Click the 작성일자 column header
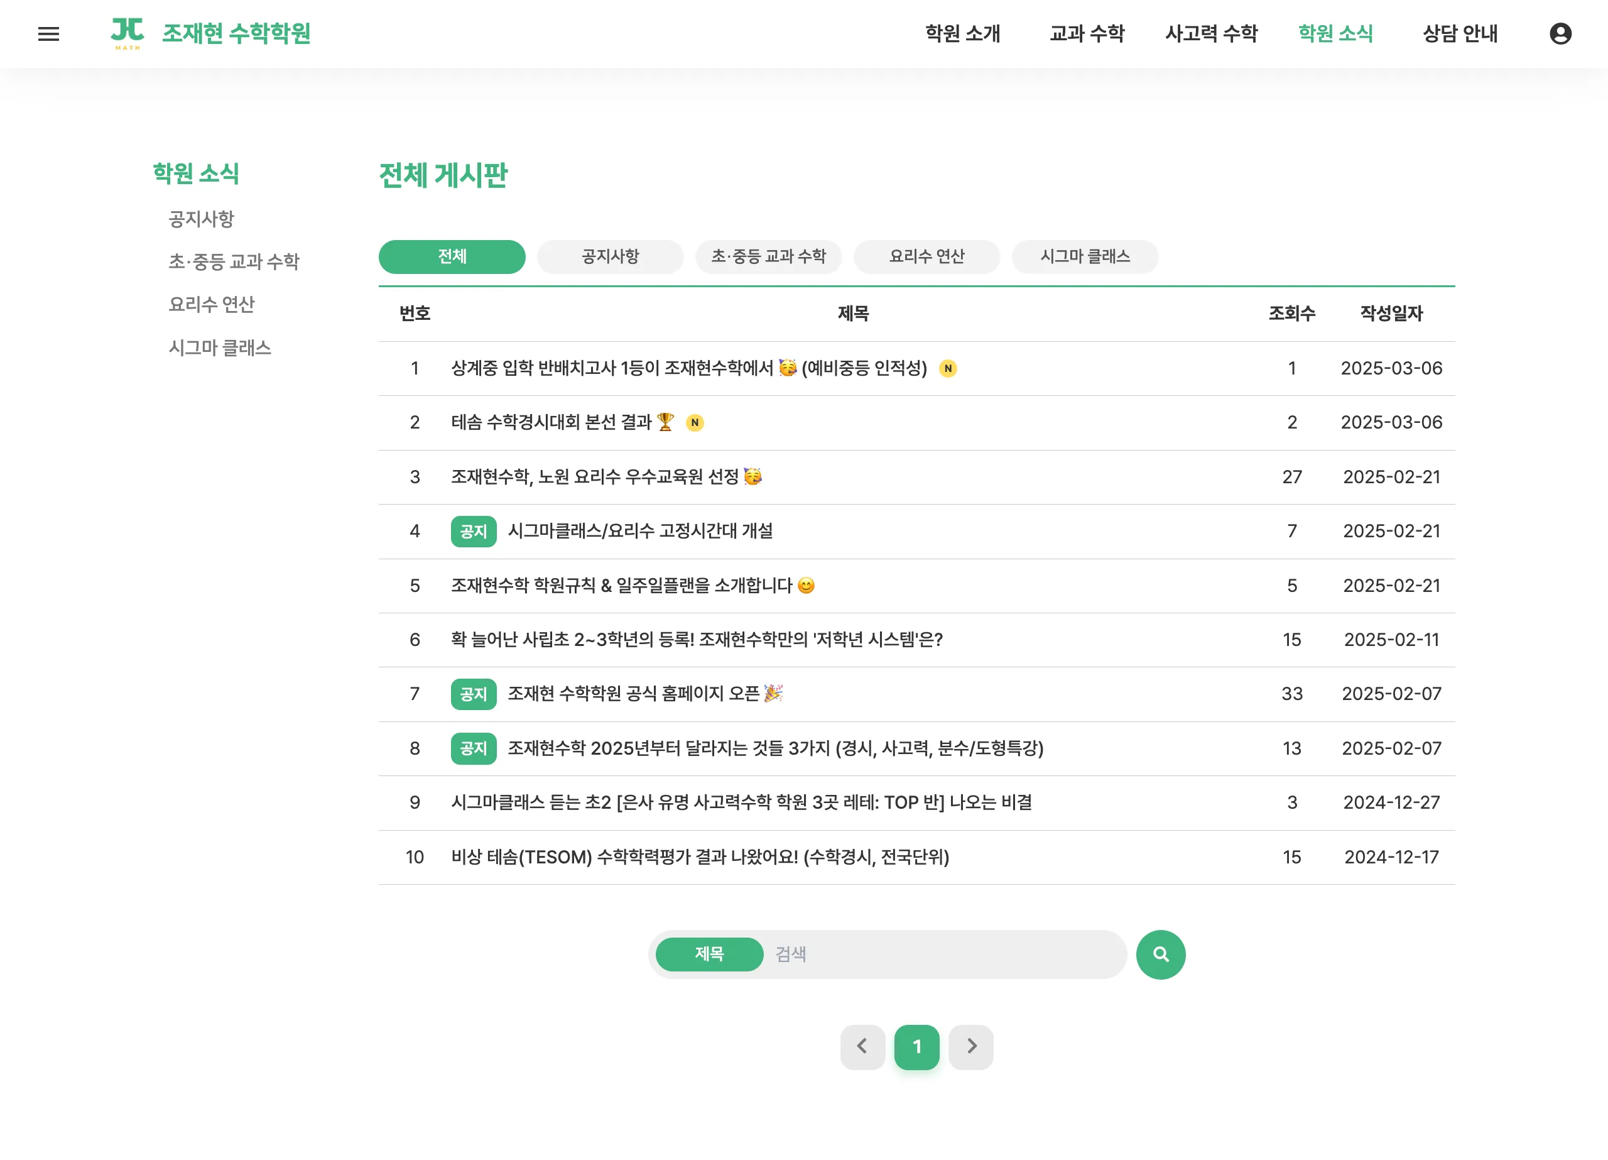1608x1160 pixels. 1391,313
